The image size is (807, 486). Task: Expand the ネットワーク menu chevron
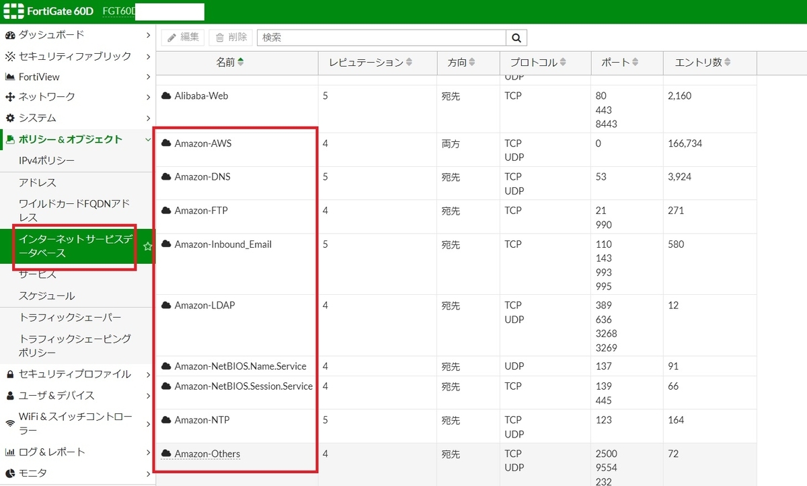[148, 97]
